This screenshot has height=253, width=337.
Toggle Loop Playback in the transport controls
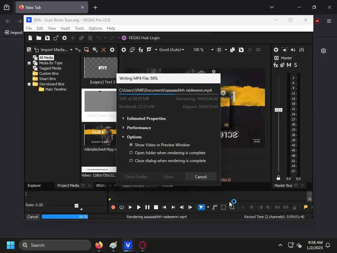click(x=122, y=207)
